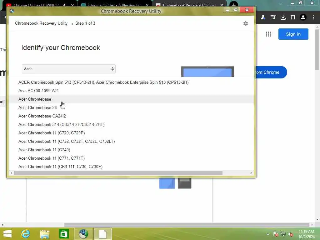Image resolution: width=320 pixels, height=240 pixels.
Task: Click the model list scroll-right arrow
Action: 251,173
